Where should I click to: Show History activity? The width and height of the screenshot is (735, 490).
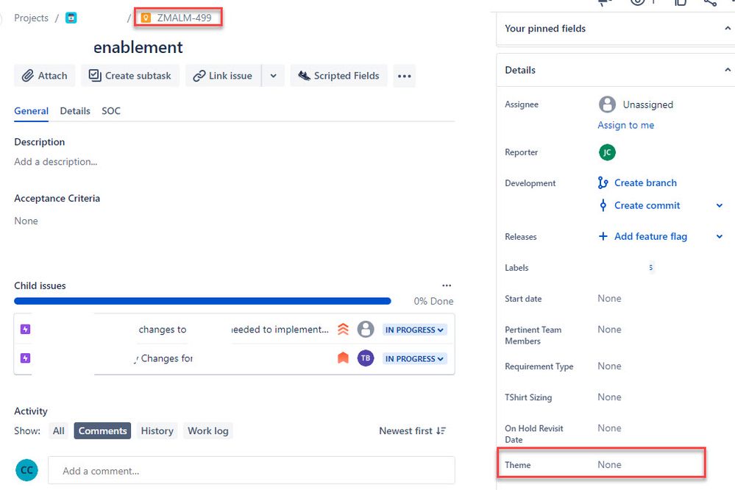[157, 431]
